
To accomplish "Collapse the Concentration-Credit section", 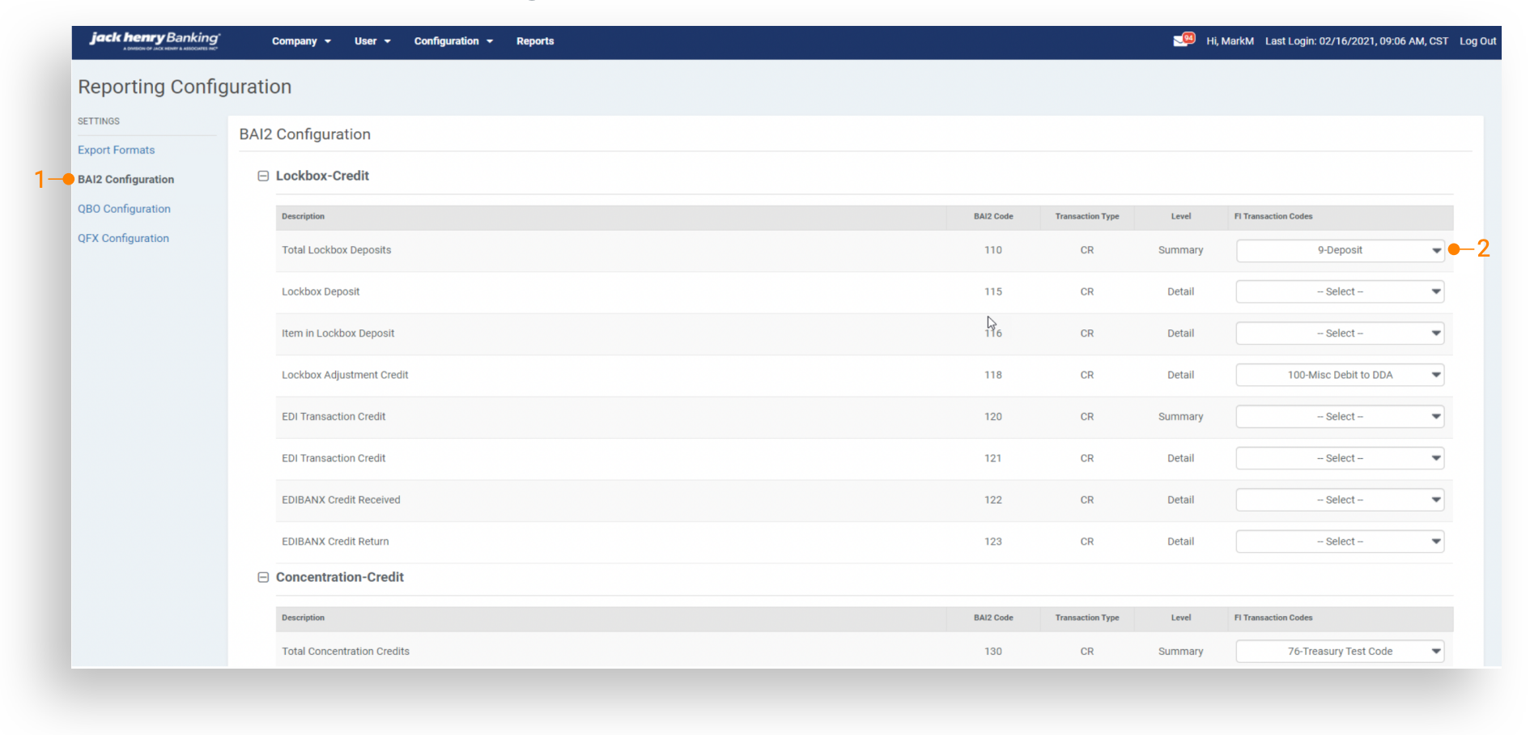I will 263,577.
